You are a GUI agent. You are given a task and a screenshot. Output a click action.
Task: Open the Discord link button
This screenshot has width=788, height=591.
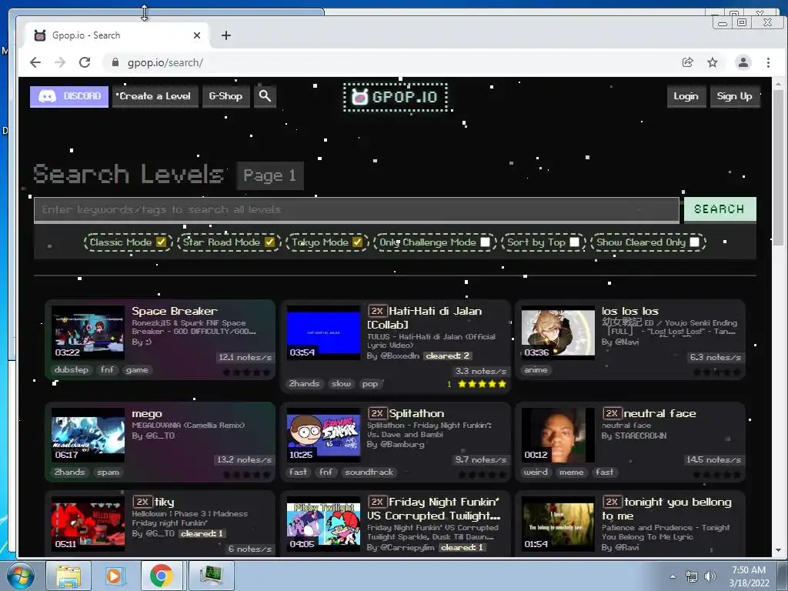69,96
